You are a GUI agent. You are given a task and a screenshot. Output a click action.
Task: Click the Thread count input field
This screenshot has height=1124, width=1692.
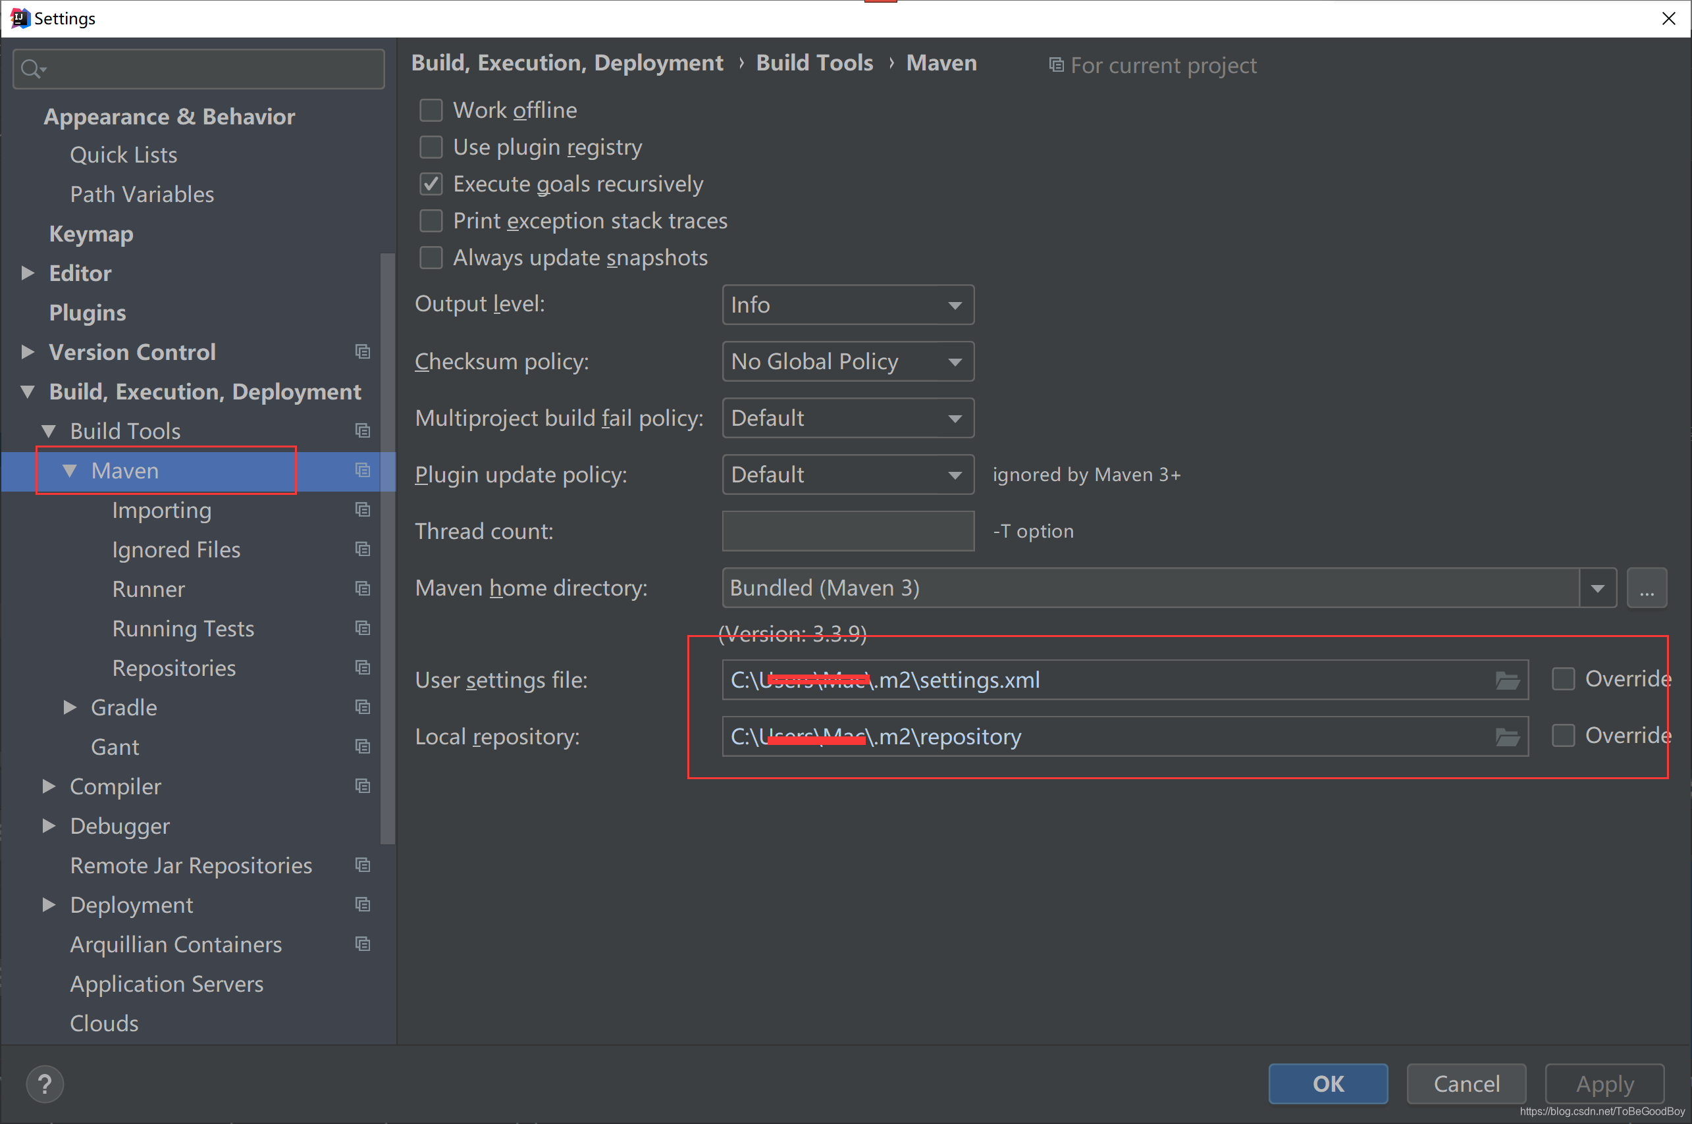click(847, 531)
